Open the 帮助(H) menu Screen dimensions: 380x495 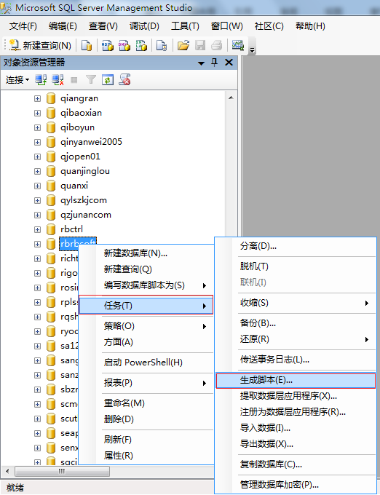[310, 26]
